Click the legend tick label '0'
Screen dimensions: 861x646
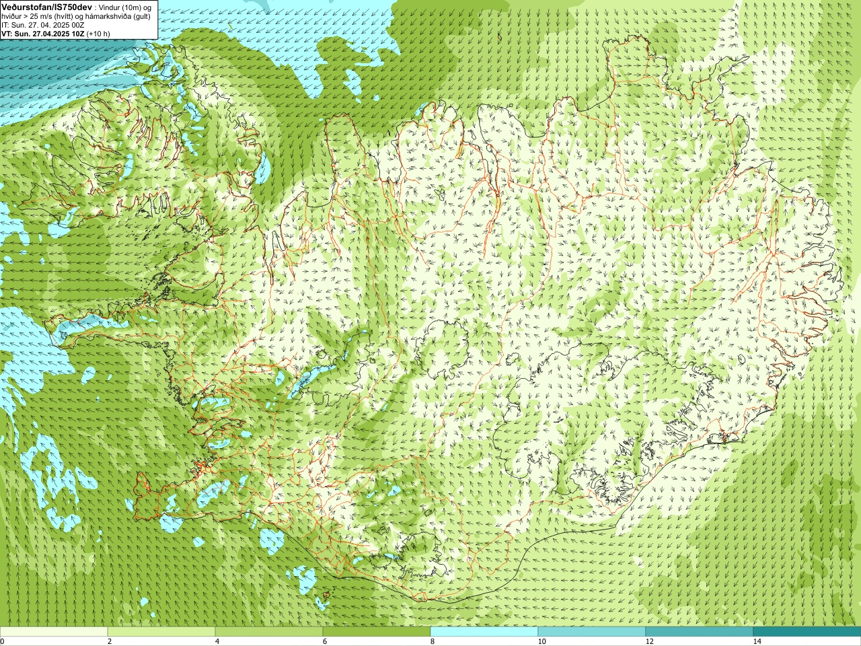2,641
